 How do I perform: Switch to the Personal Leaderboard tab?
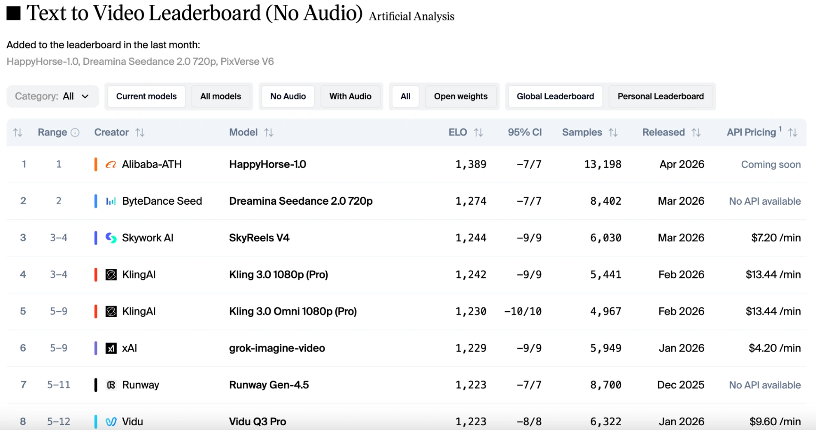coord(661,97)
